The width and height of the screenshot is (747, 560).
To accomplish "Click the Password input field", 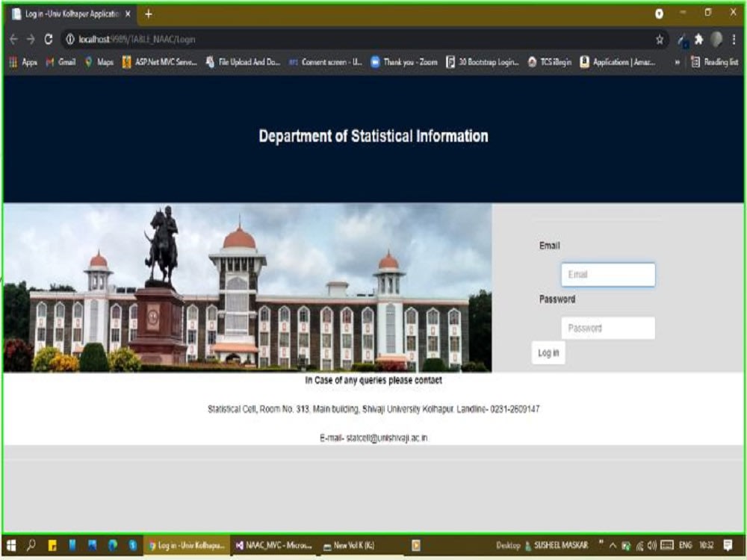I will click(x=608, y=328).
